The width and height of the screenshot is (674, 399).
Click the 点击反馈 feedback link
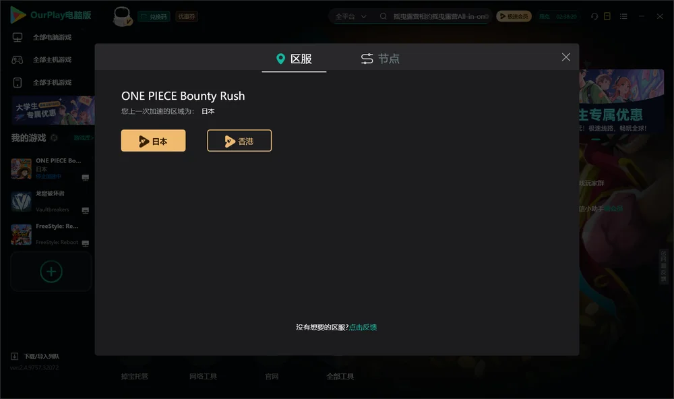[363, 327]
